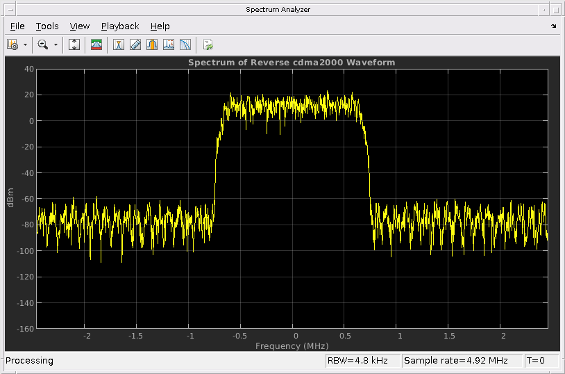Open Channel Measurements tool

click(x=152, y=44)
